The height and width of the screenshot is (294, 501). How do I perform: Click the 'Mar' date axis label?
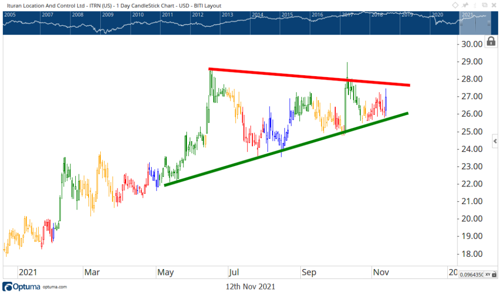pyautogui.click(x=92, y=273)
